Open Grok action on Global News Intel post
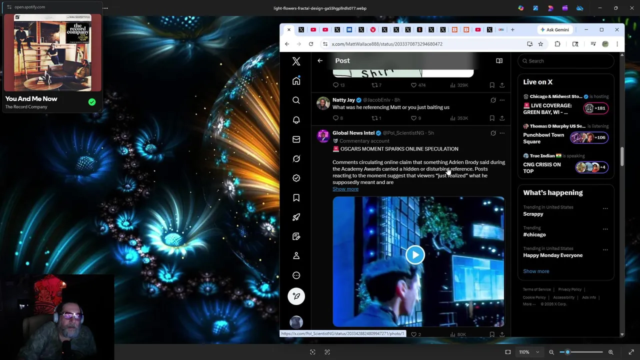This screenshot has height=360, width=640. pyautogui.click(x=493, y=133)
